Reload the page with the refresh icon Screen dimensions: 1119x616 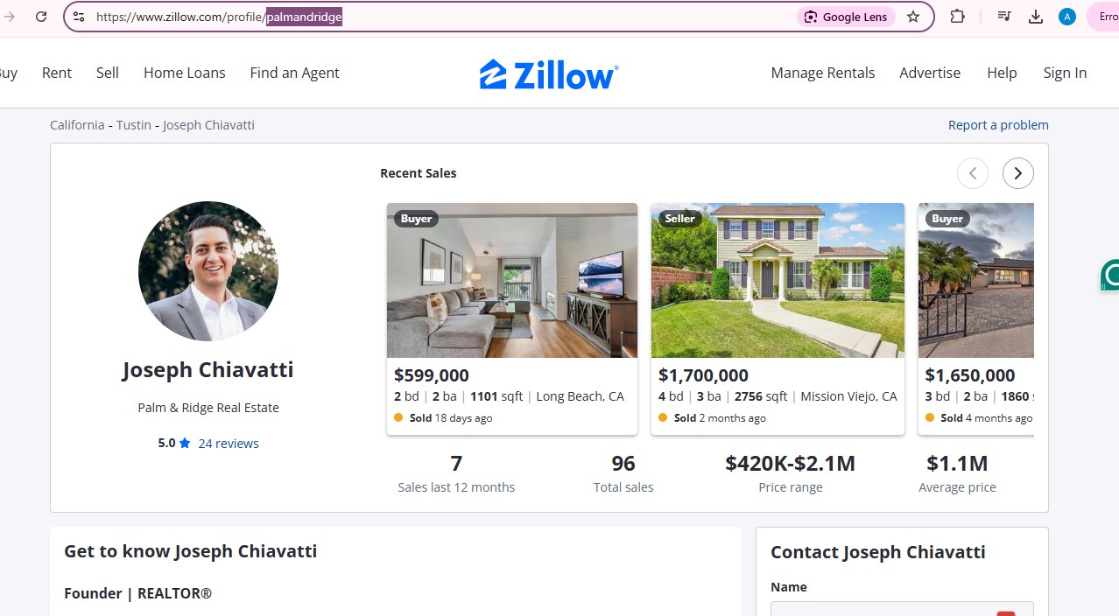[x=40, y=16]
